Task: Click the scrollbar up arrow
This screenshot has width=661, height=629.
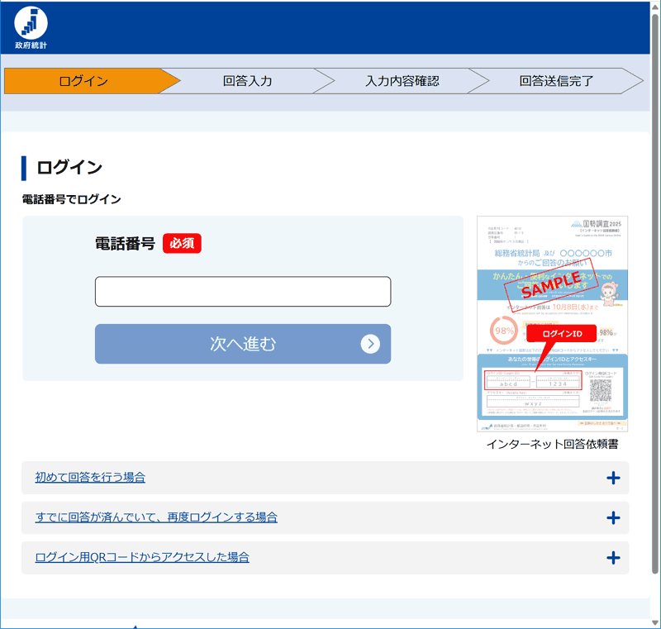Action: [655, 6]
